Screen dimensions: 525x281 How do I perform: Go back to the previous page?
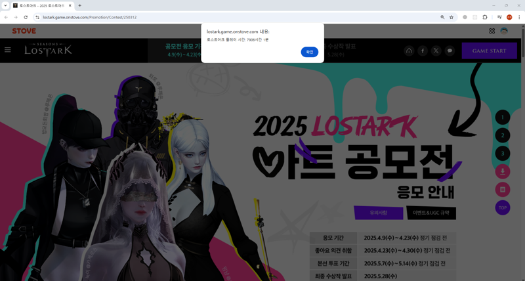[6, 17]
